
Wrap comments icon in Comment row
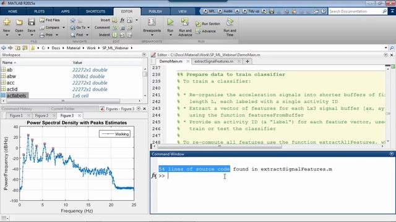130,27
